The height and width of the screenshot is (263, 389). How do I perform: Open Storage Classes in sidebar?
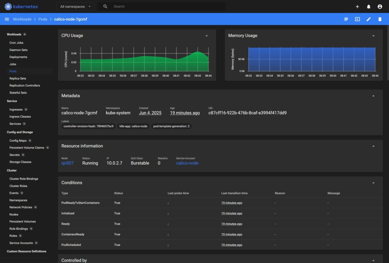tap(21, 162)
